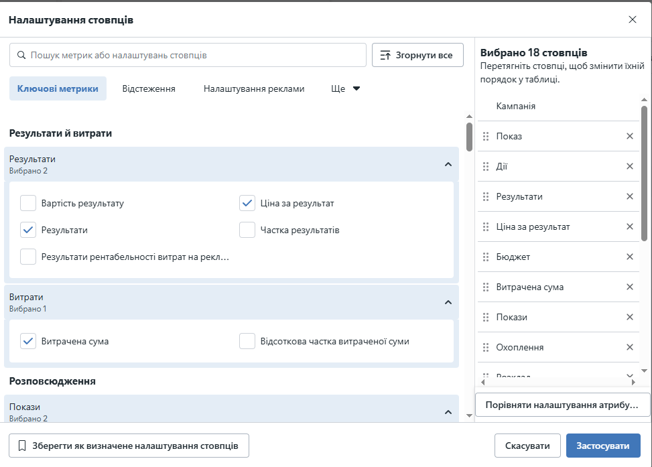Click Застосувати button
The height and width of the screenshot is (467, 652).
(603, 446)
